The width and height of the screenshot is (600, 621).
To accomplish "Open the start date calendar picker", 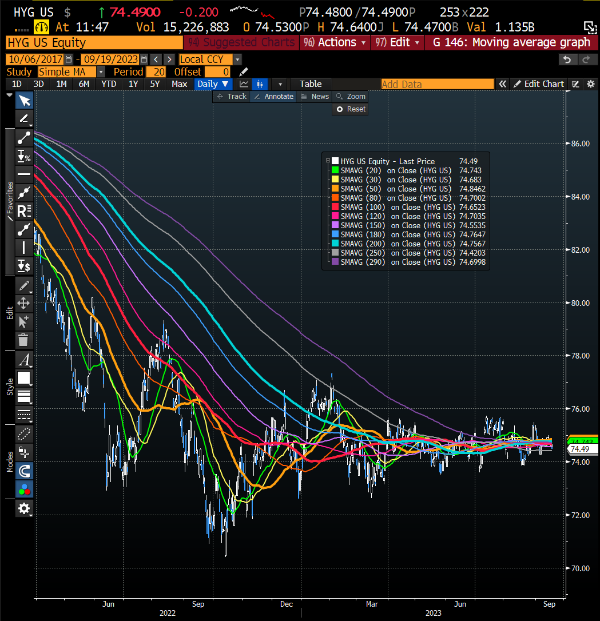I will tap(69, 59).
